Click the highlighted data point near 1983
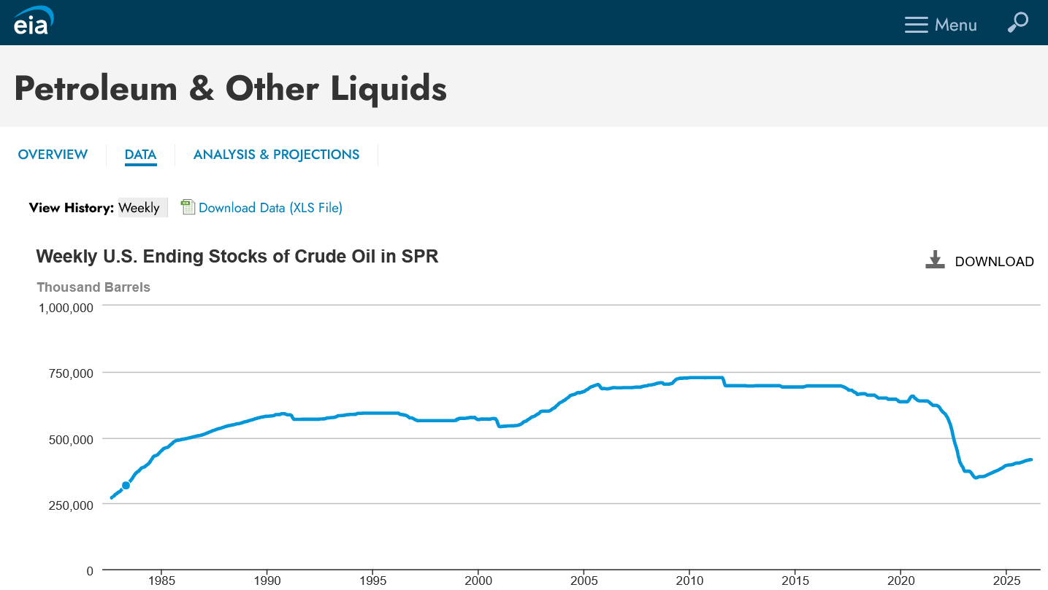 tap(126, 485)
